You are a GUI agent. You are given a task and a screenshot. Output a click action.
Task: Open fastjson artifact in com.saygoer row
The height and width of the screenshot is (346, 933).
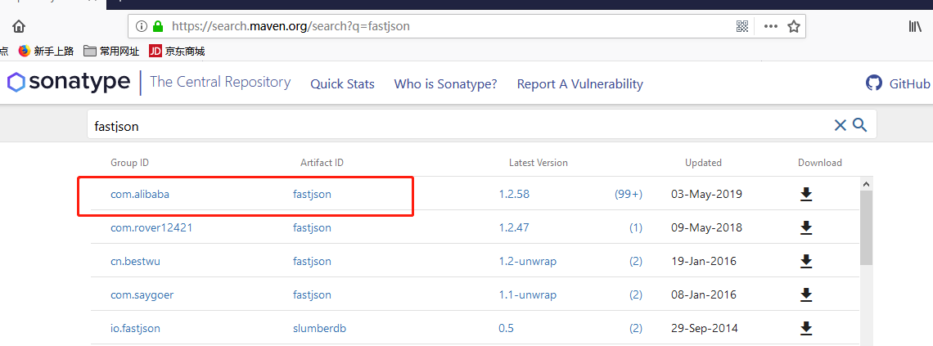point(312,294)
